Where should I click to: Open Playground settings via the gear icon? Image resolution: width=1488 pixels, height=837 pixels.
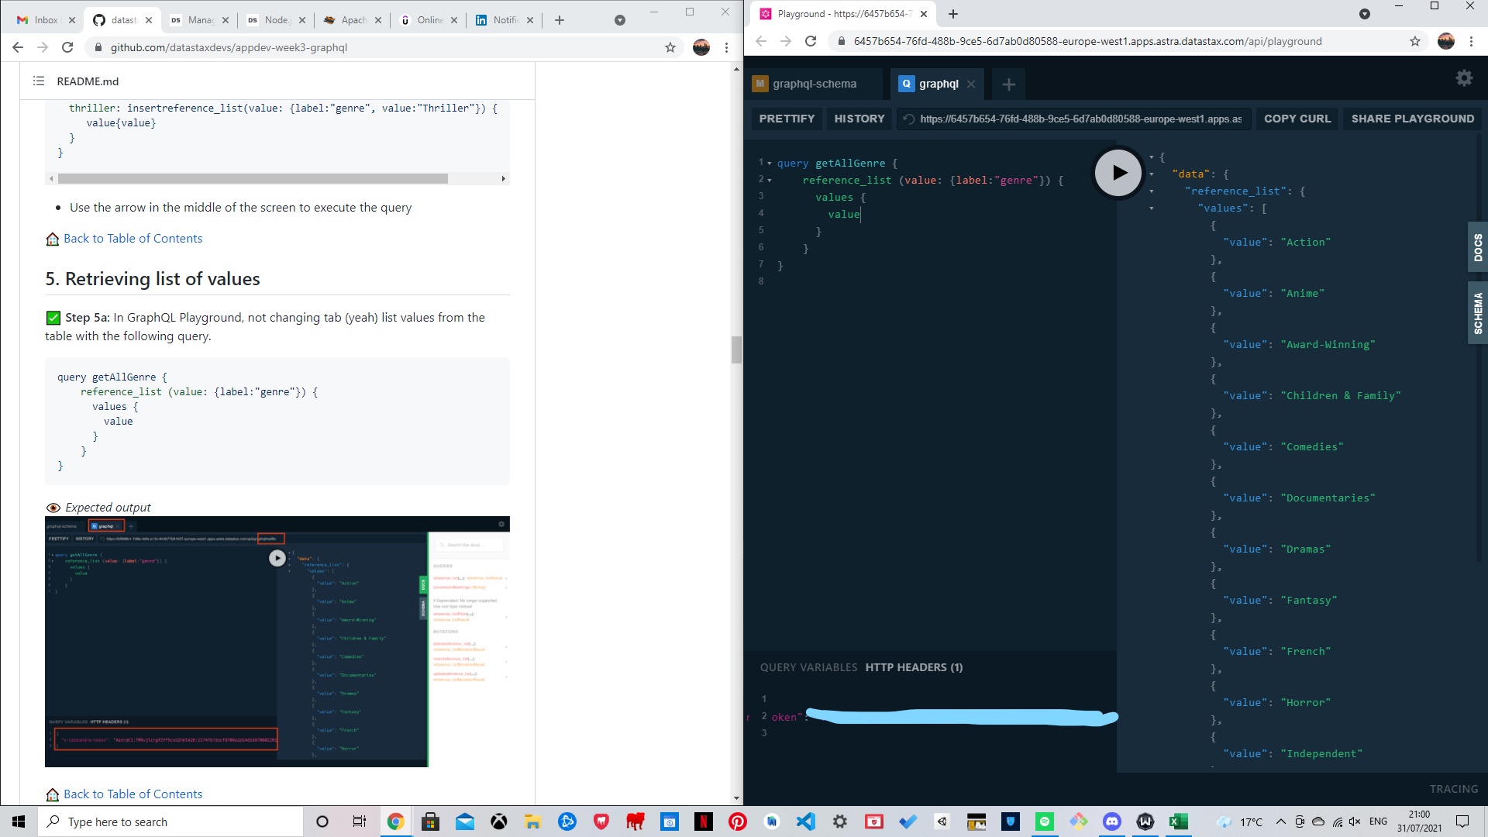1463,77
